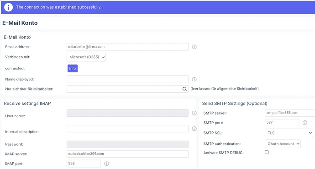Click into the Email address field
This screenshot has height=169, width=315.
tap(127, 47)
